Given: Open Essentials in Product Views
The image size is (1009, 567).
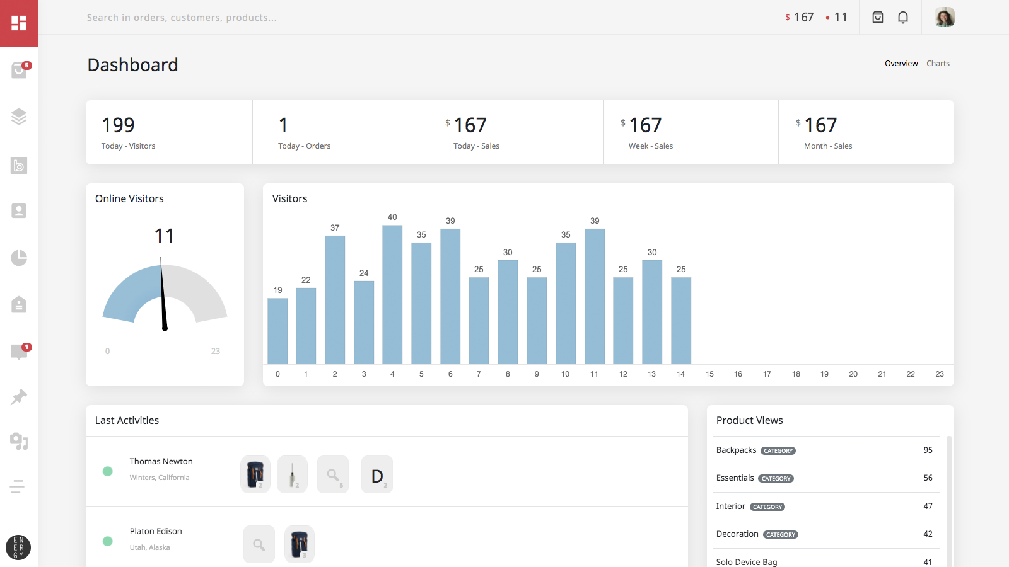Looking at the screenshot, I should [x=827, y=478].
